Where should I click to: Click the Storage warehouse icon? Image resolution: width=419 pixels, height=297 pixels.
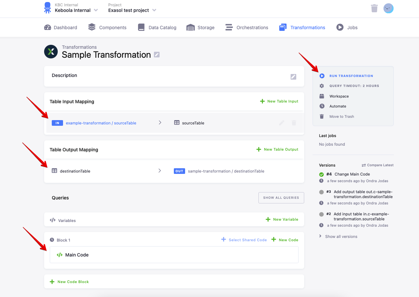(x=190, y=27)
